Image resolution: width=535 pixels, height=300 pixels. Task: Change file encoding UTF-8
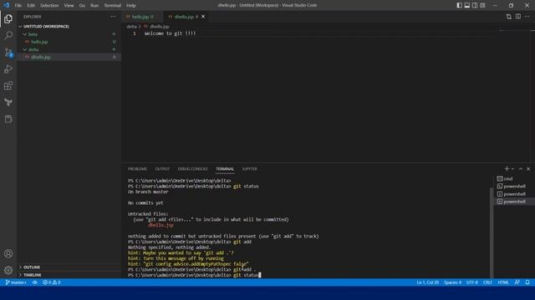tap(471, 282)
